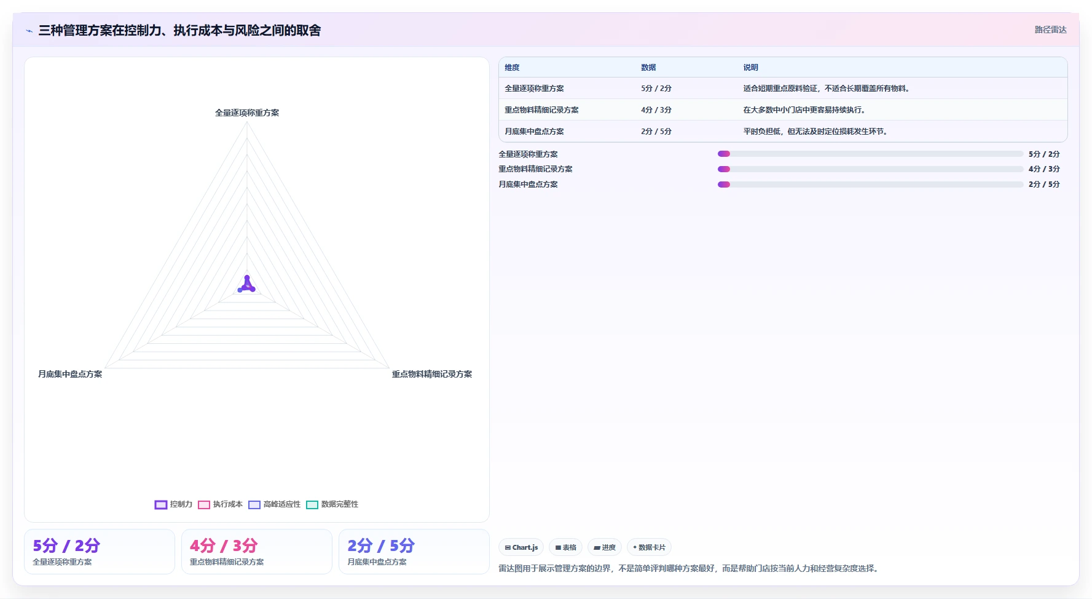Select the 数据卡片 tag chip

point(649,547)
